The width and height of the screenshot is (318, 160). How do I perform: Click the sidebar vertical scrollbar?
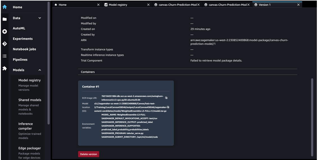(49, 63)
